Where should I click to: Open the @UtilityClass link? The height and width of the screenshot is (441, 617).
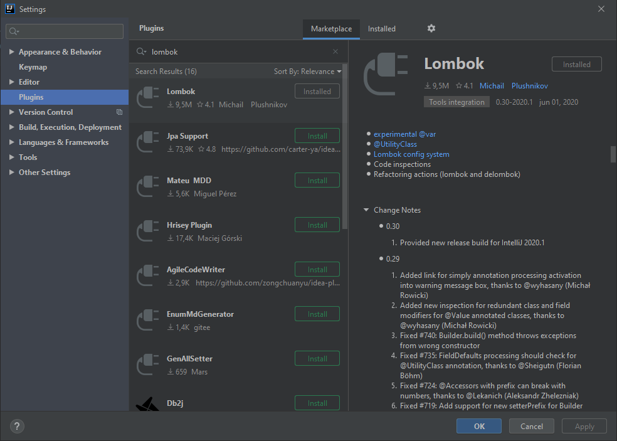click(x=395, y=144)
